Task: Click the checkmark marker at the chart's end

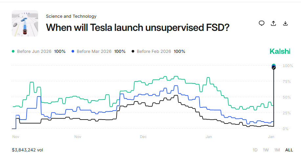Action: [274, 67]
